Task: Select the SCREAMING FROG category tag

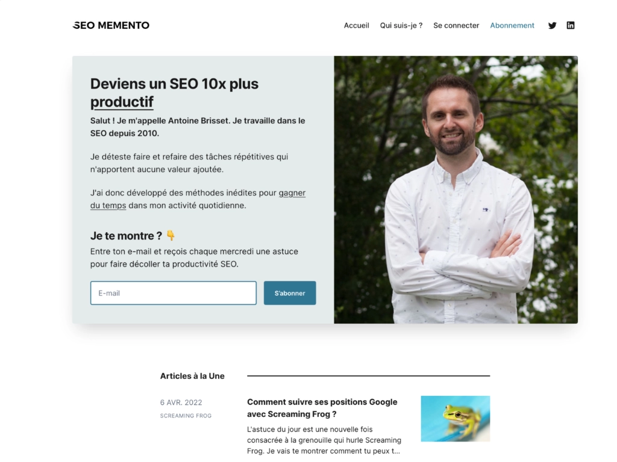Action: click(186, 416)
